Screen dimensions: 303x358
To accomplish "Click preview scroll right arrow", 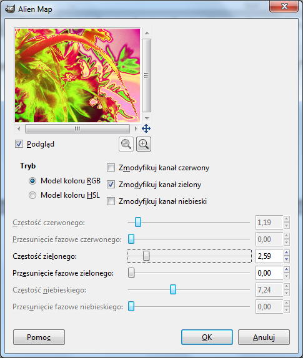I will [136, 128].
